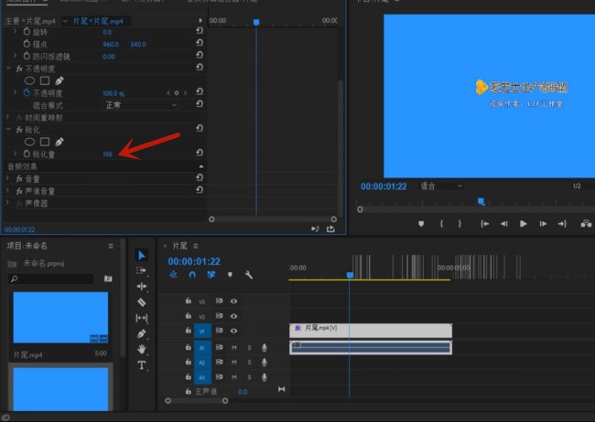Image resolution: width=595 pixels, height=422 pixels.
Task: Select the Pen tool in the tools panel
Action: (x=142, y=333)
